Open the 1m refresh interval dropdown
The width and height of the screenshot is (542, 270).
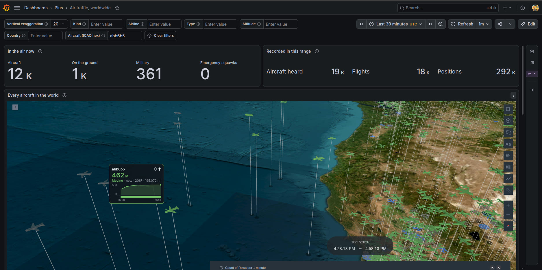point(484,24)
